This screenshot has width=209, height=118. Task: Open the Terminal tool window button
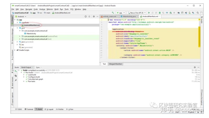click(x=29, y=109)
